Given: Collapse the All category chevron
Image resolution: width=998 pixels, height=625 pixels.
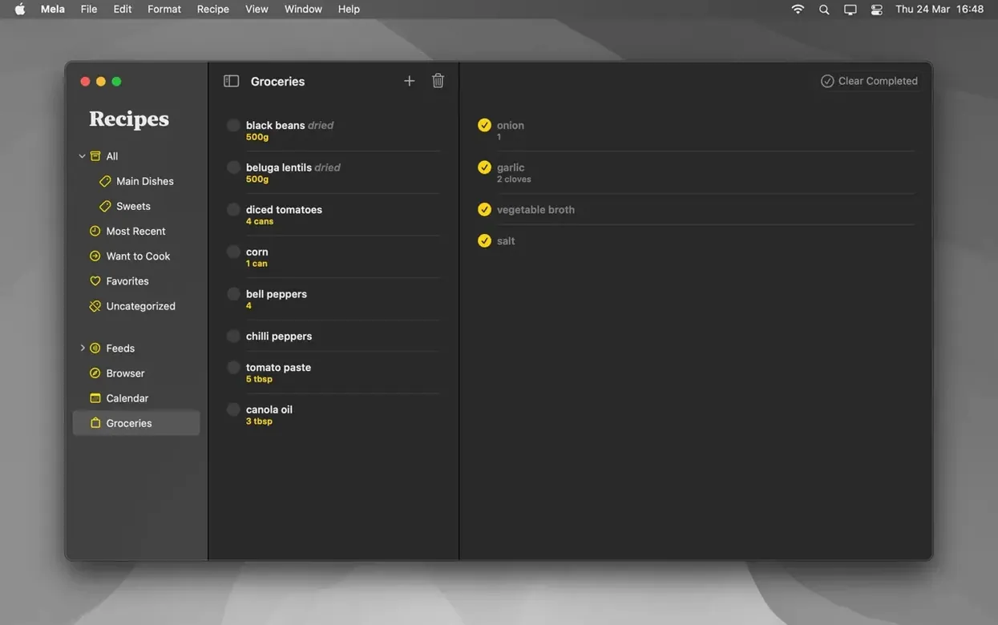Looking at the screenshot, I should point(82,156).
